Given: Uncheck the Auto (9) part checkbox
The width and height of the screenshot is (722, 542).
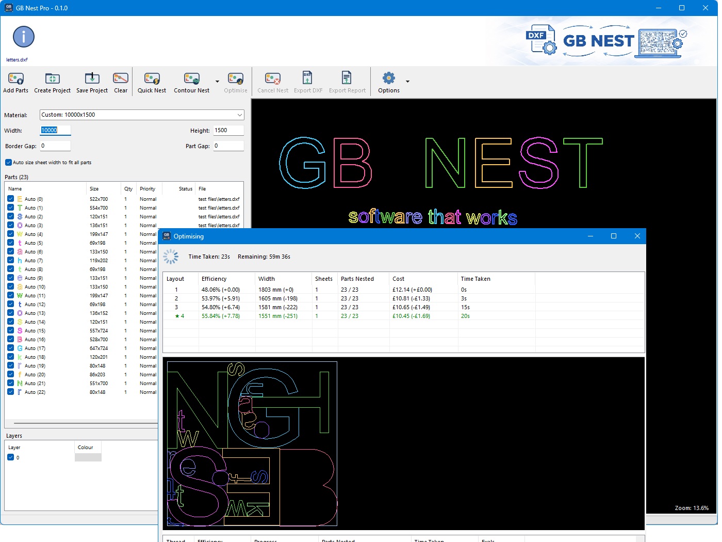Looking at the screenshot, I should (x=10, y=278).
